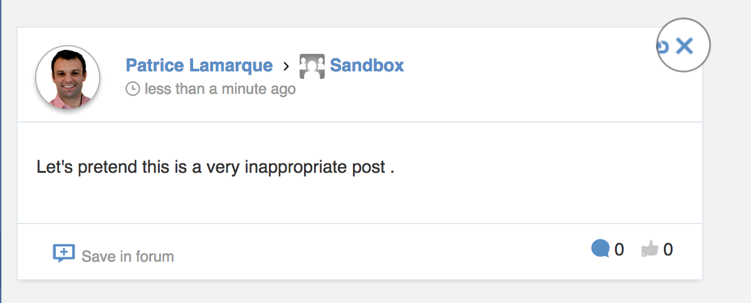Click the blue comment bubble icon
Viewport: 751px width, 303px height.
[x=600, y=249]
